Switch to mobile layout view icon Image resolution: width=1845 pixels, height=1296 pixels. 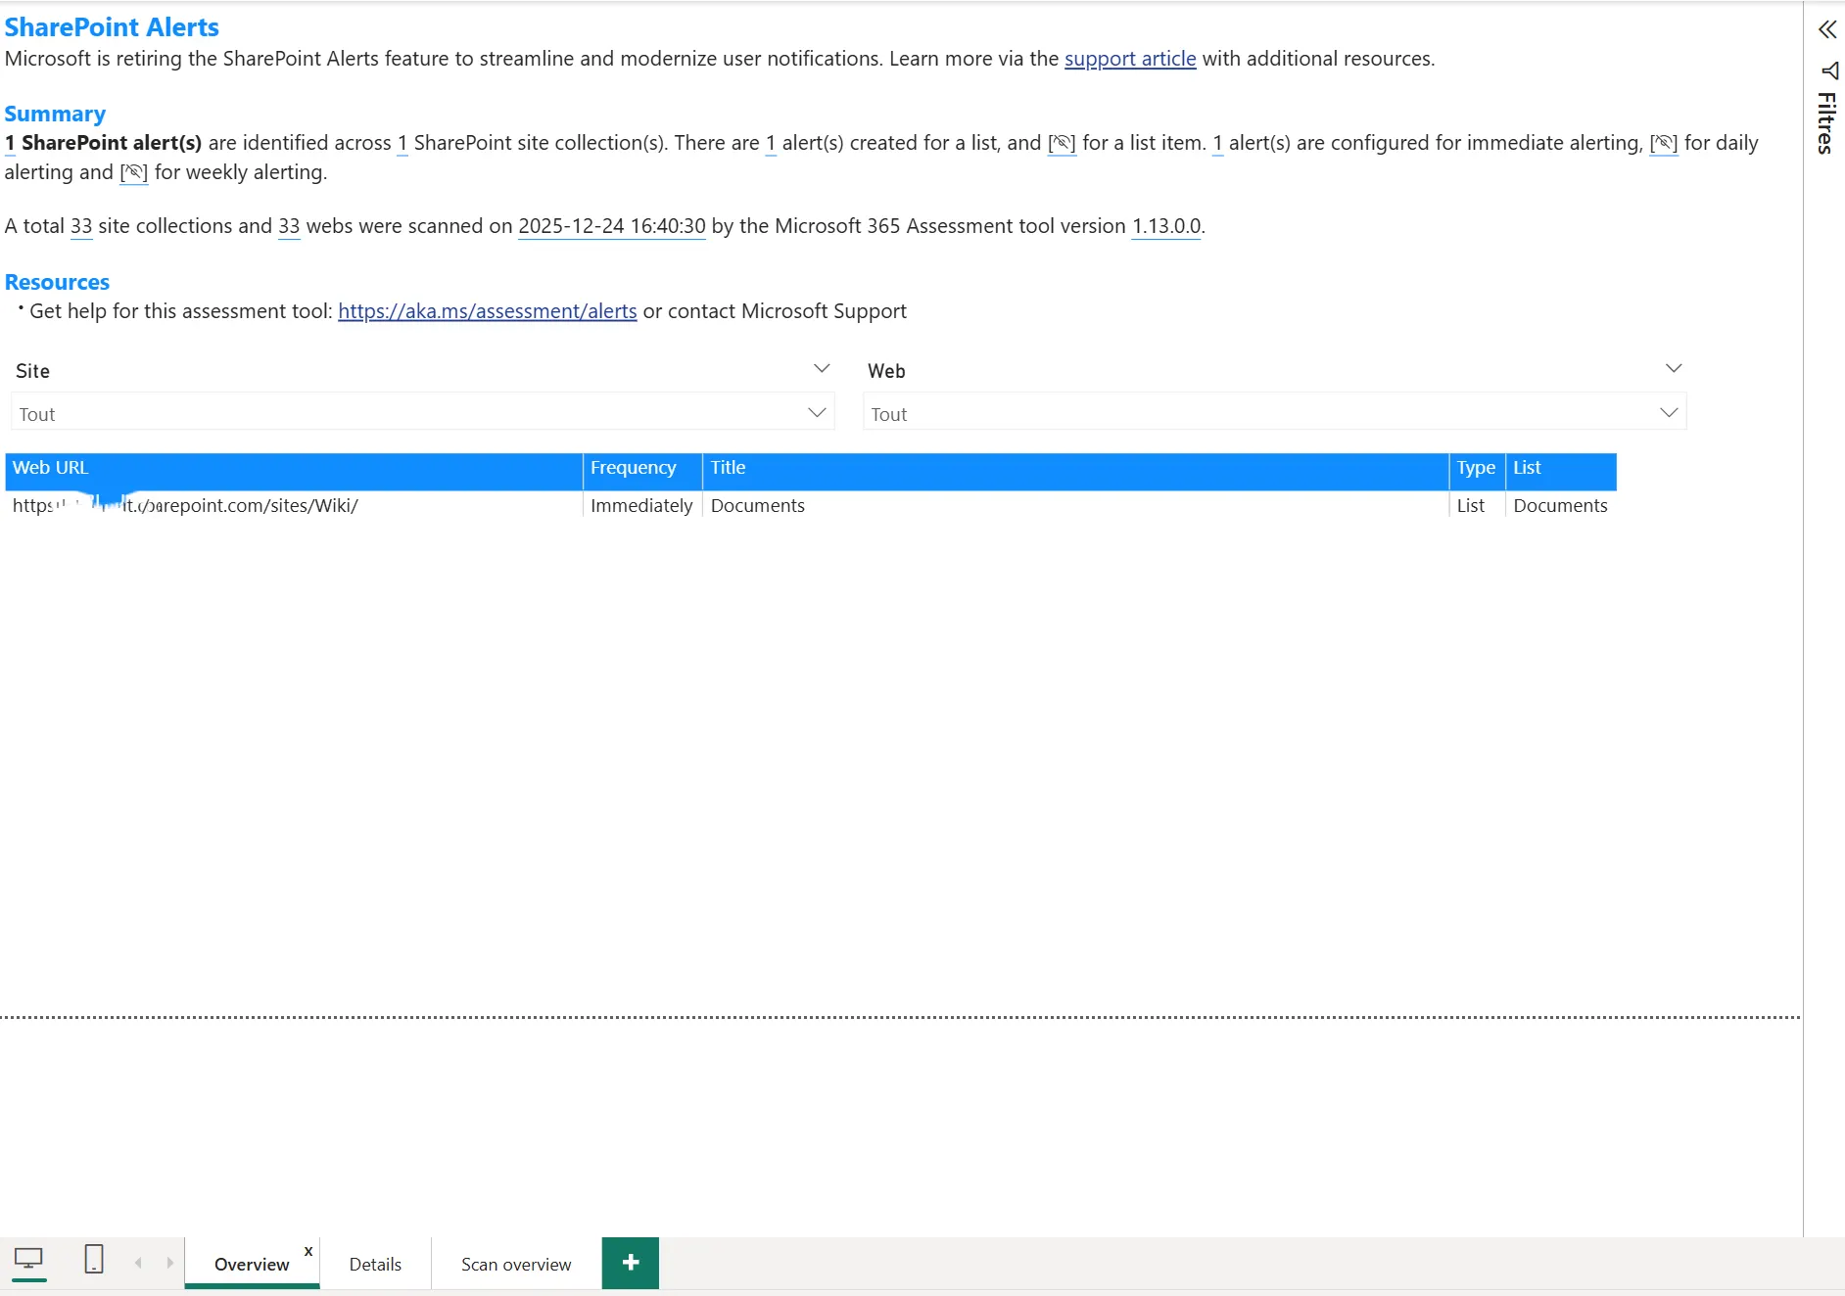[94, 1260]
